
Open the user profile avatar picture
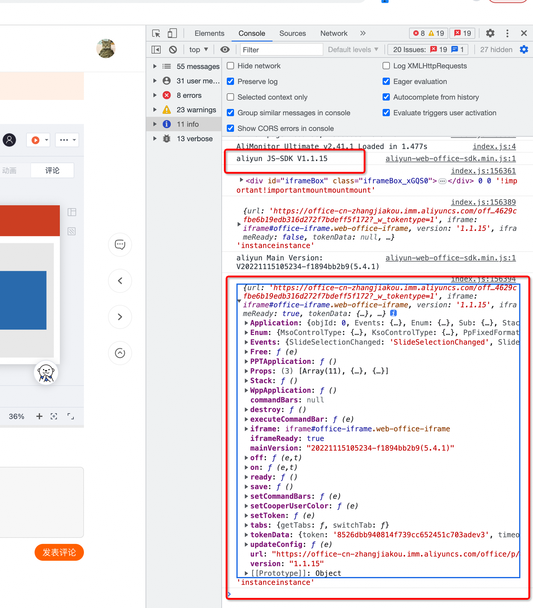[x=106, y=48]
